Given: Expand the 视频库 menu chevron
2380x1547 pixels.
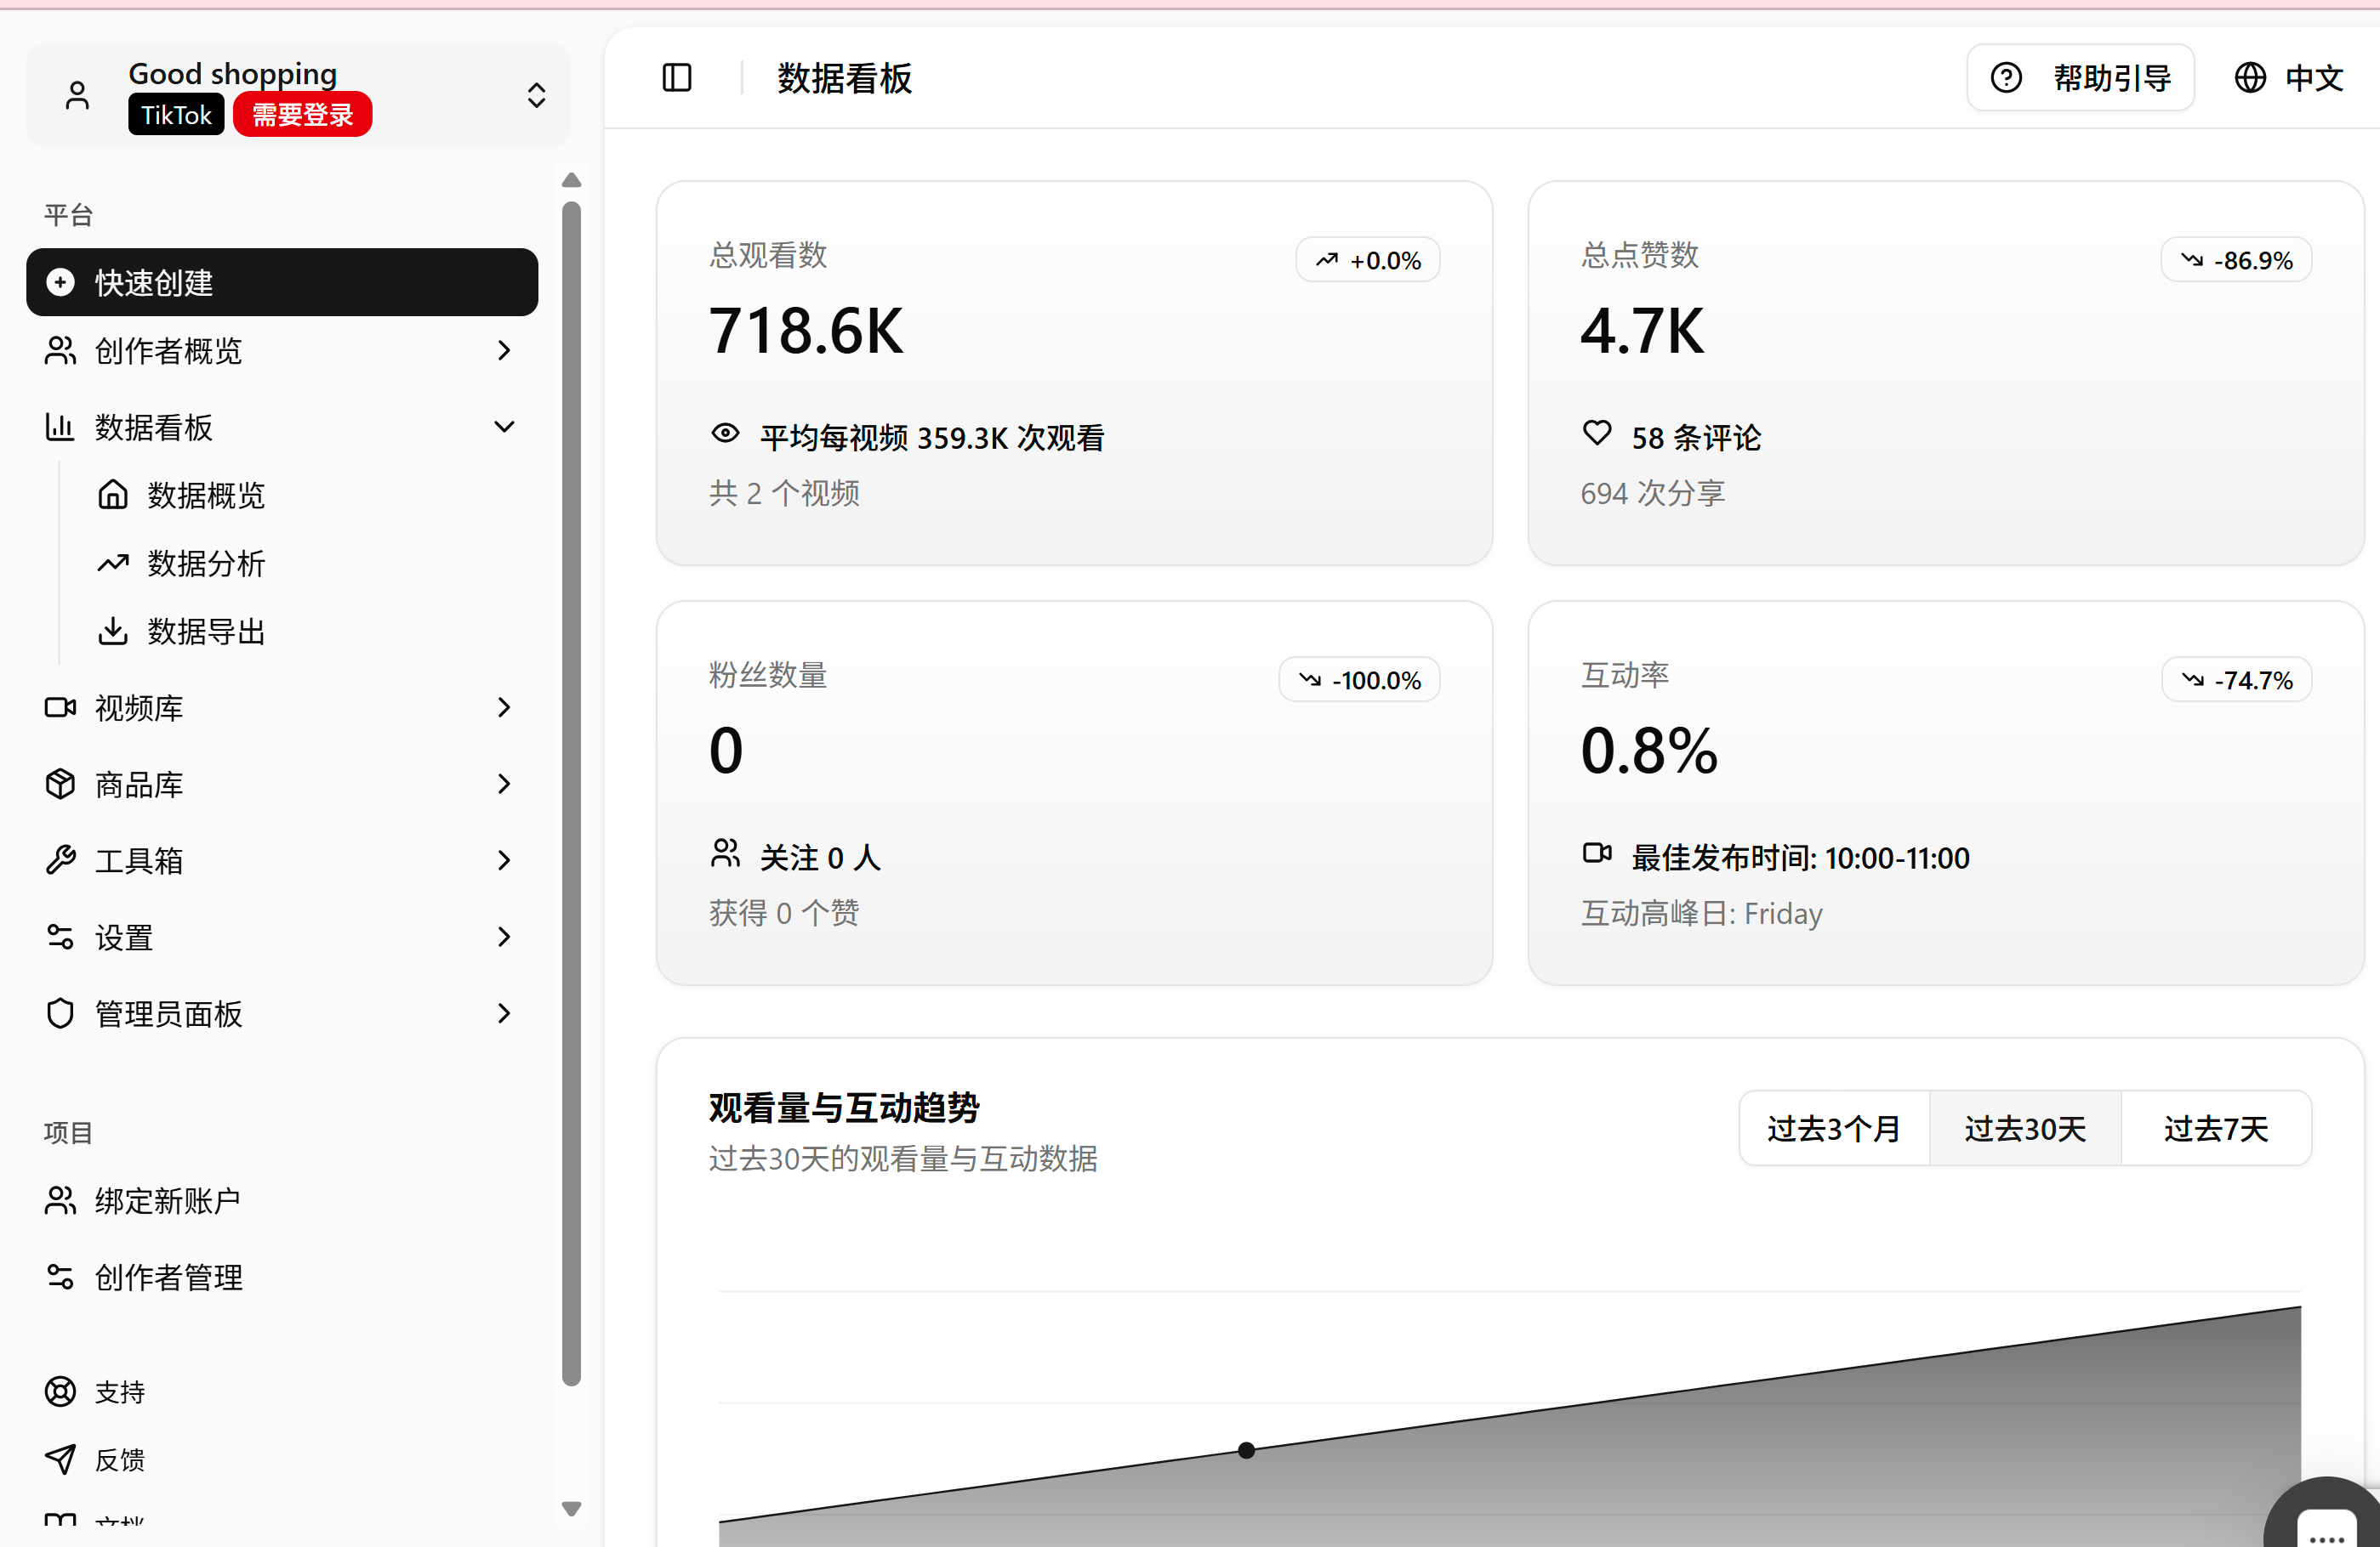Looking at the screenshot, I should coord(504,707).
